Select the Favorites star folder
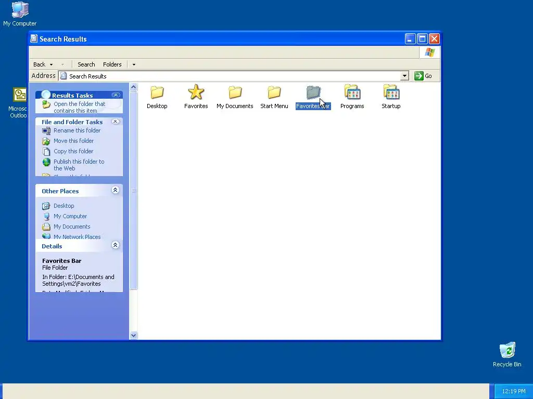This screenshot has height=399, width=533. coord(196,92)
